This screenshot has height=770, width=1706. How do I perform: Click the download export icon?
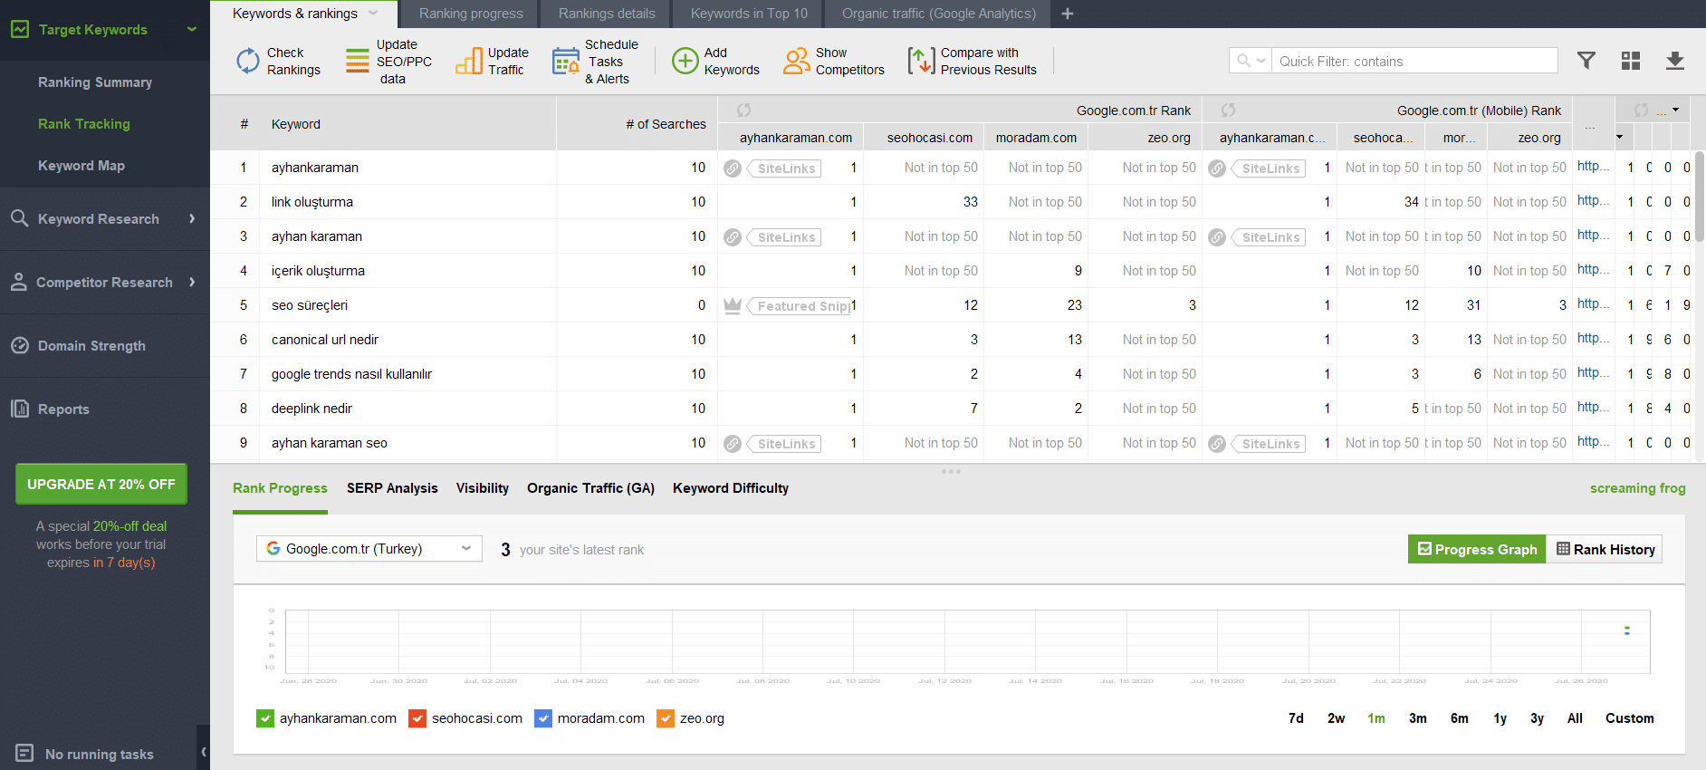point(1675,61)
